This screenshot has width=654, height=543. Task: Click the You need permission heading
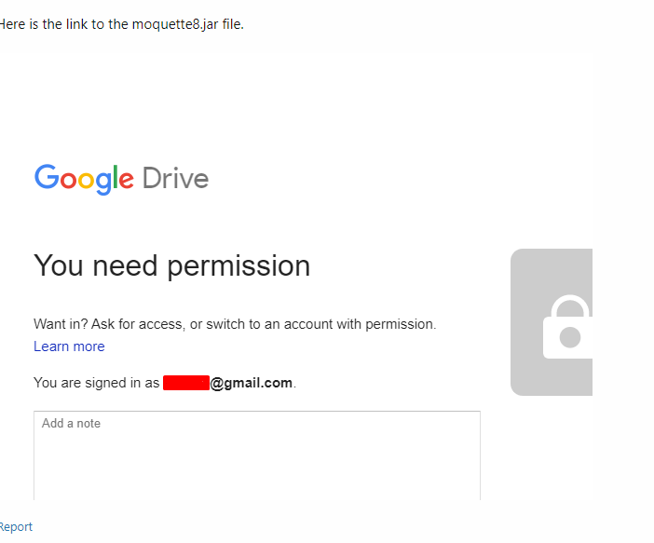click(171, 266)
